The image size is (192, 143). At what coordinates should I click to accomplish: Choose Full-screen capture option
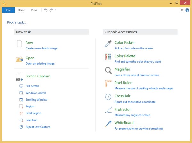pyautogui.click(x=32, y=86)
